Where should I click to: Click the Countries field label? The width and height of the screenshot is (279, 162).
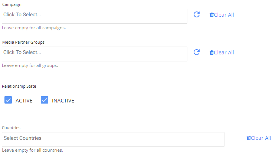click(x=11, y=128)
